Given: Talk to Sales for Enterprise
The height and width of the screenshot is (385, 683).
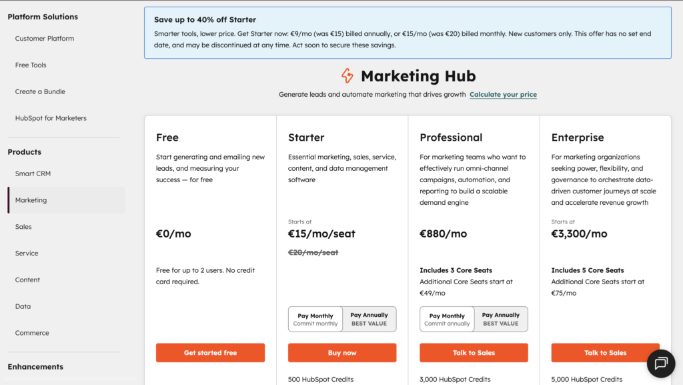Looking at the screenshot, I should pyautogui.click(x=604, y=352).
